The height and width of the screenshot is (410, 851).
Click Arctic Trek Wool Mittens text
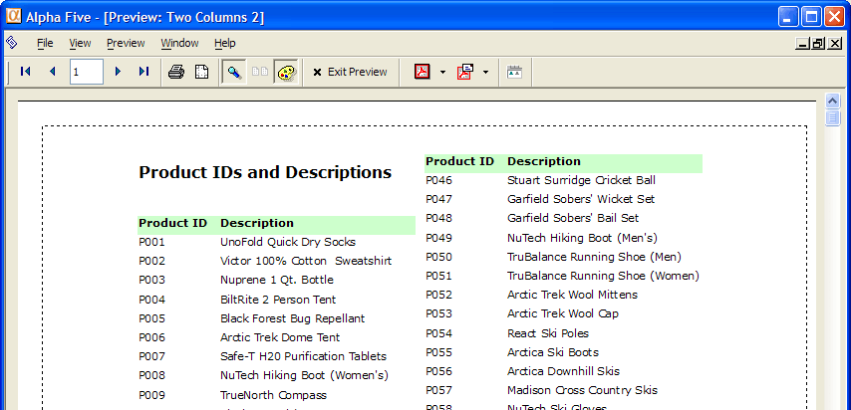point(573,295)
